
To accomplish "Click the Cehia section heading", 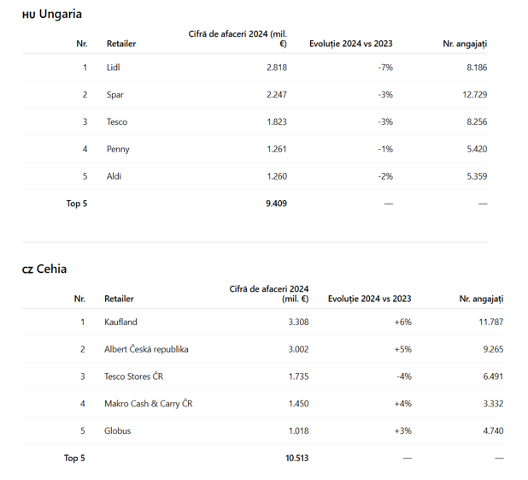I will (x=44, y=270).
